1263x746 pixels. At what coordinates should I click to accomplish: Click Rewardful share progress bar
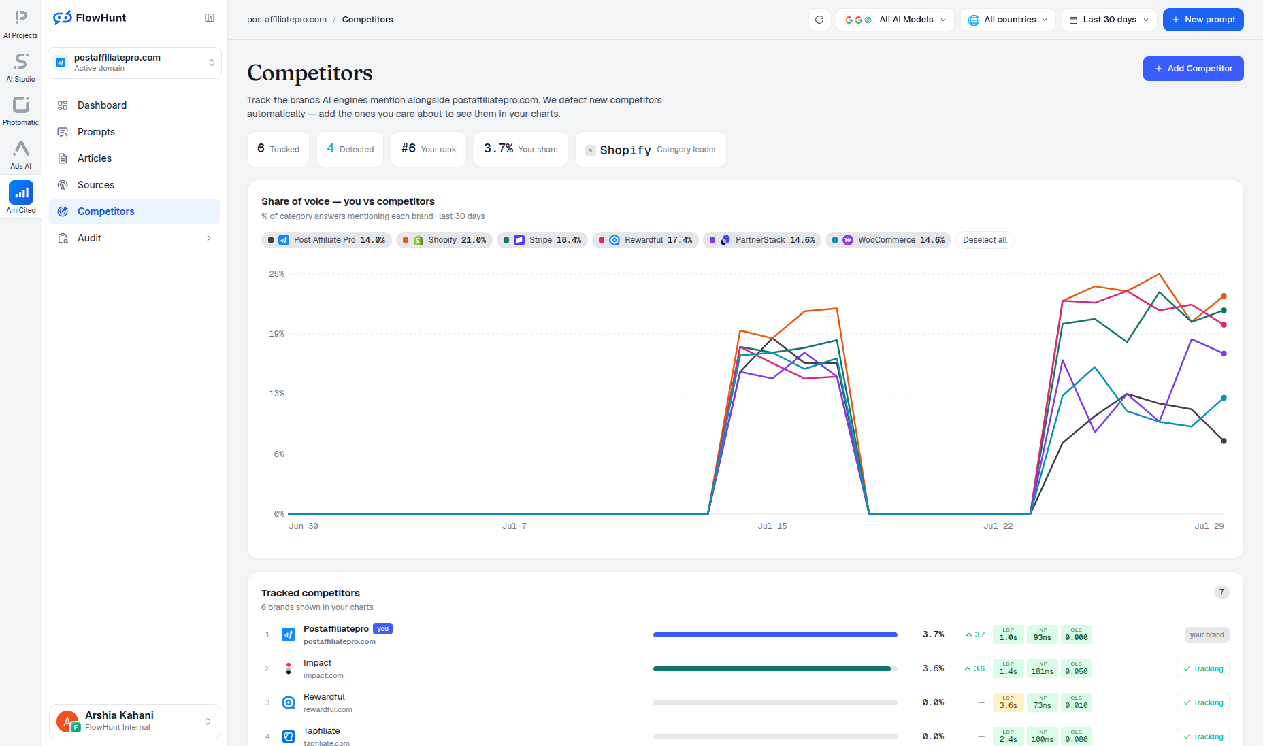click(775, 702)
